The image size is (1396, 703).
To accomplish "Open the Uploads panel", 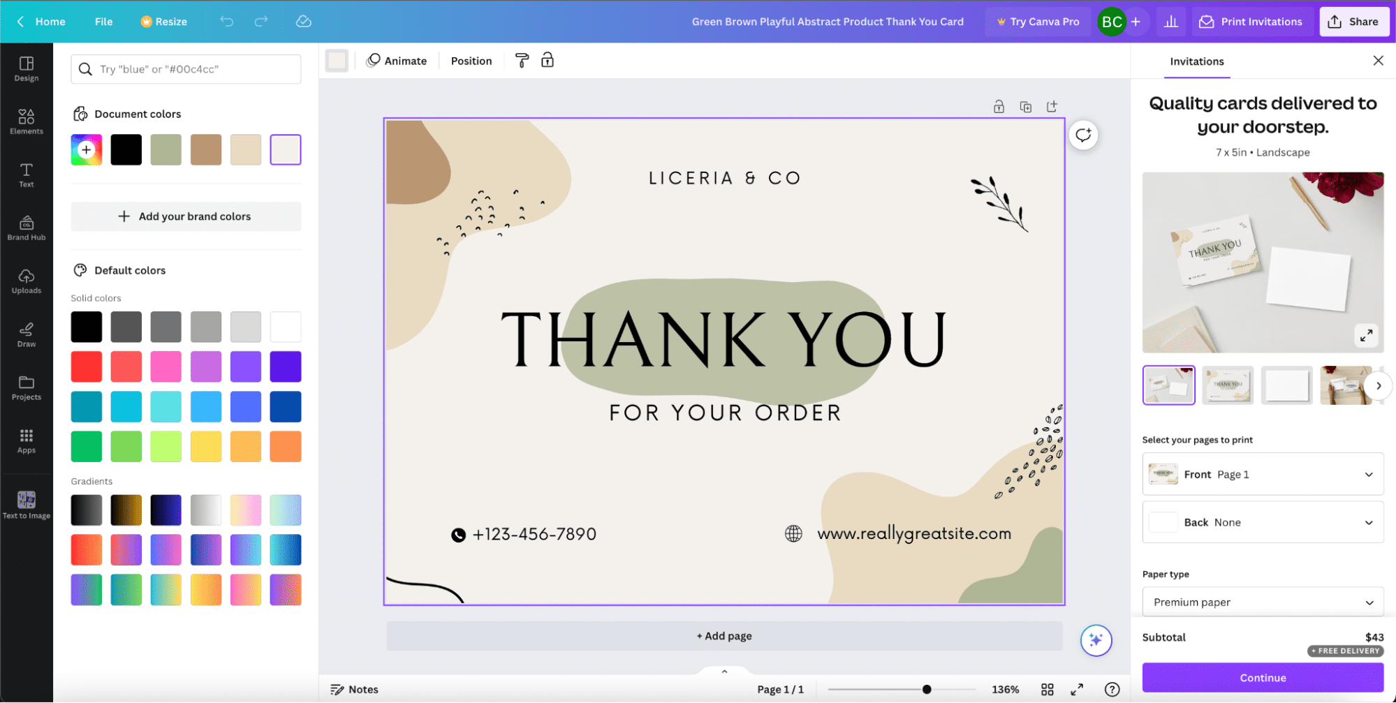I will coord(27,281).
